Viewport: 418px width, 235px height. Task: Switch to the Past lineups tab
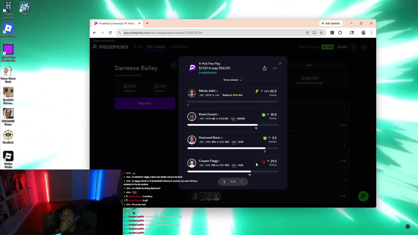309,65
